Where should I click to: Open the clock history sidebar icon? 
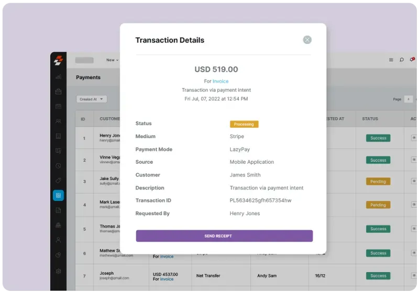tap(58, 166)
